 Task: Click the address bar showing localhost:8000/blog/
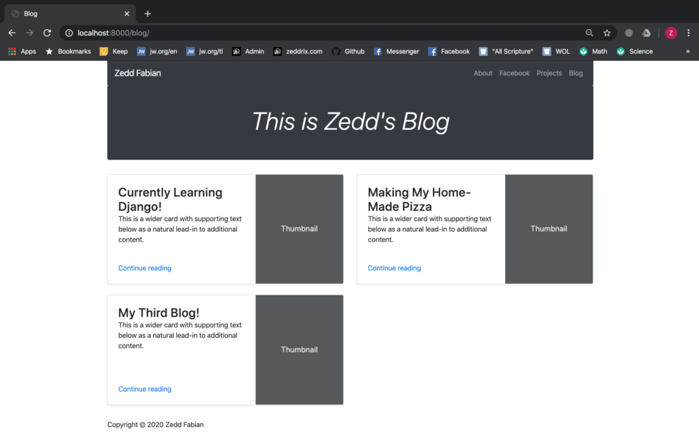(x=321, y=33)
